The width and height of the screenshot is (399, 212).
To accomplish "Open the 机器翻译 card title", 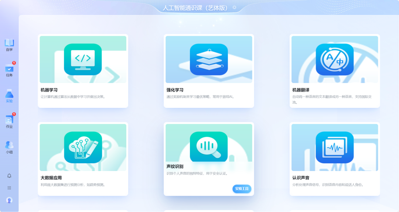I will (x=301, y=90).
